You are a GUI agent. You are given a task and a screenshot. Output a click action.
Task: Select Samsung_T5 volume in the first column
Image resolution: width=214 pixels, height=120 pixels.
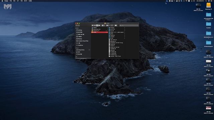(x=99, y=31)
